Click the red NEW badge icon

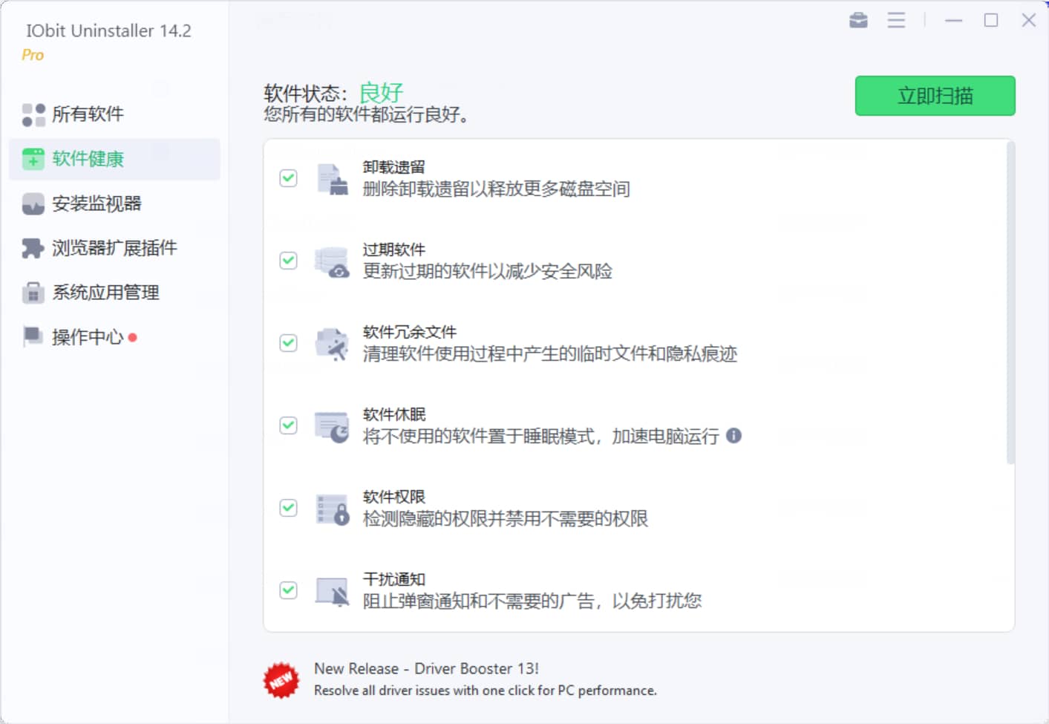point(281,679)
